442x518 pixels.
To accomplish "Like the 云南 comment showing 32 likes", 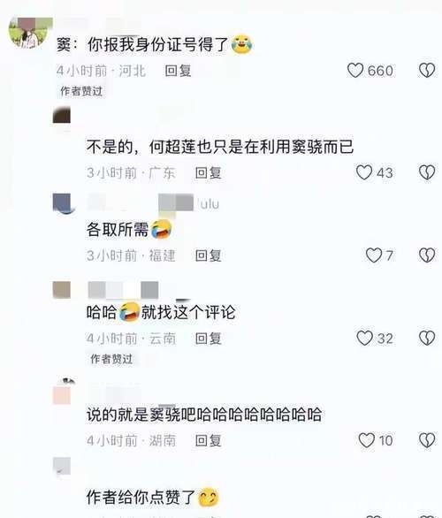I will pyautogui.click(x=365, y=338).
